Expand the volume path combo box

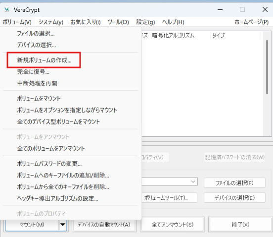193,181
